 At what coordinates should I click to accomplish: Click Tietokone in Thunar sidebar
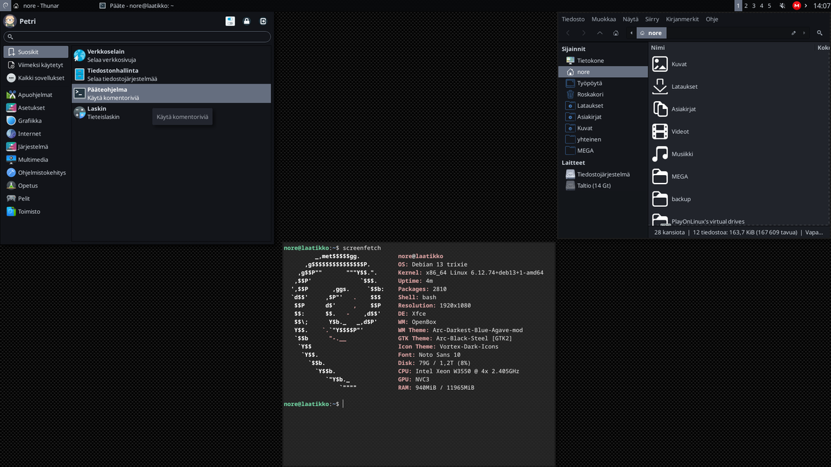tap(603, 60)
